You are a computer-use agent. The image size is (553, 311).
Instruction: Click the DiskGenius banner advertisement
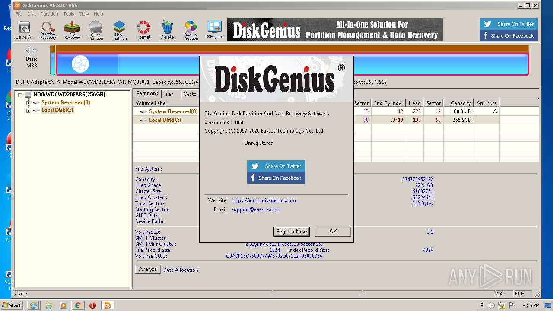pyautogui.click(x=335, y=30)
